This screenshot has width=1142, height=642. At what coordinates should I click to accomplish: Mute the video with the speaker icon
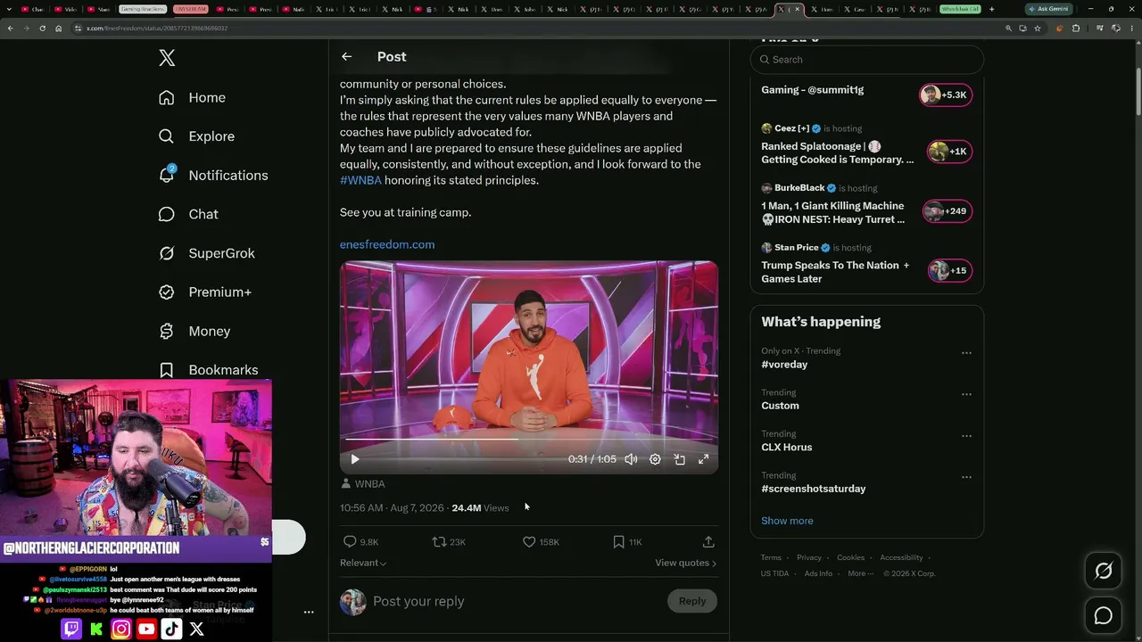coord(631,459)
